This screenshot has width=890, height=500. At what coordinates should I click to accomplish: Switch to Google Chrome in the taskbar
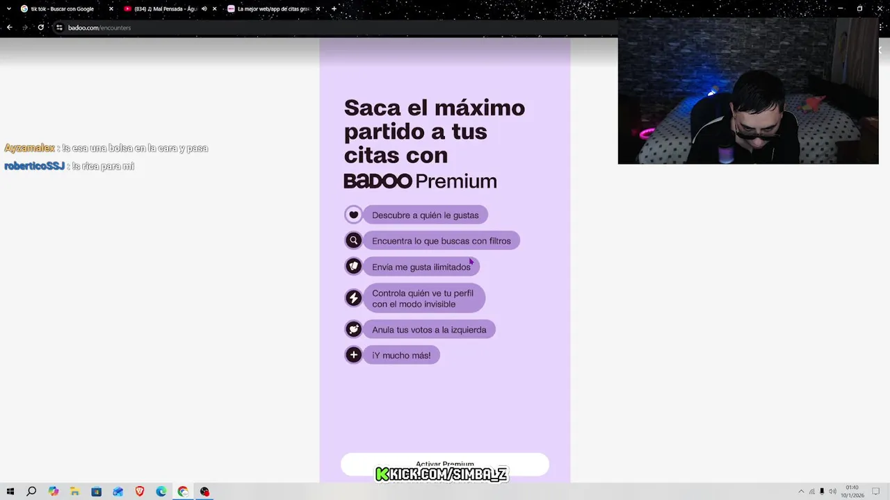click(x=183, y=492)
